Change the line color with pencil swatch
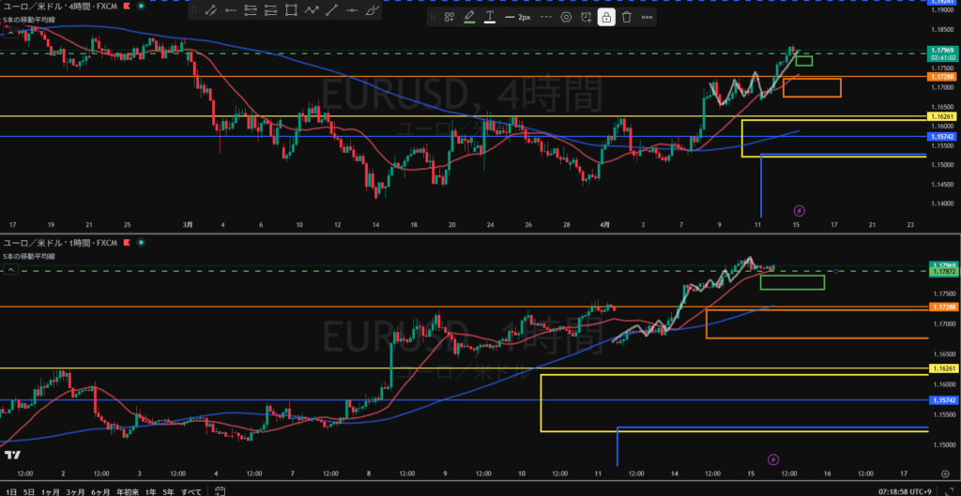 tap(469, 17)
